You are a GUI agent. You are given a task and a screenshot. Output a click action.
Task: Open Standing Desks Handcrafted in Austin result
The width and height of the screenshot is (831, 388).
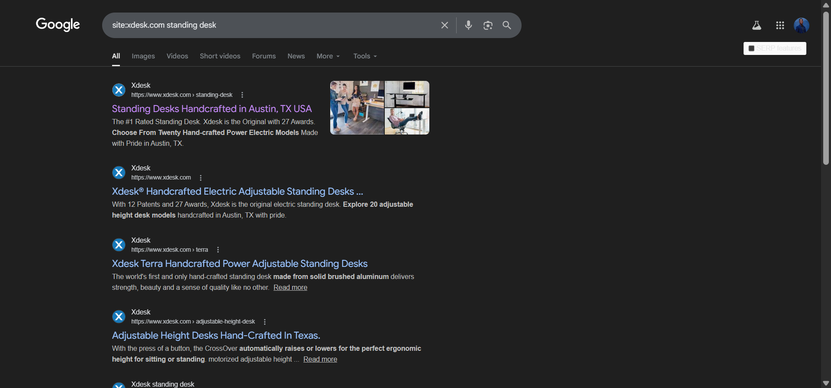tap(212, 109)
